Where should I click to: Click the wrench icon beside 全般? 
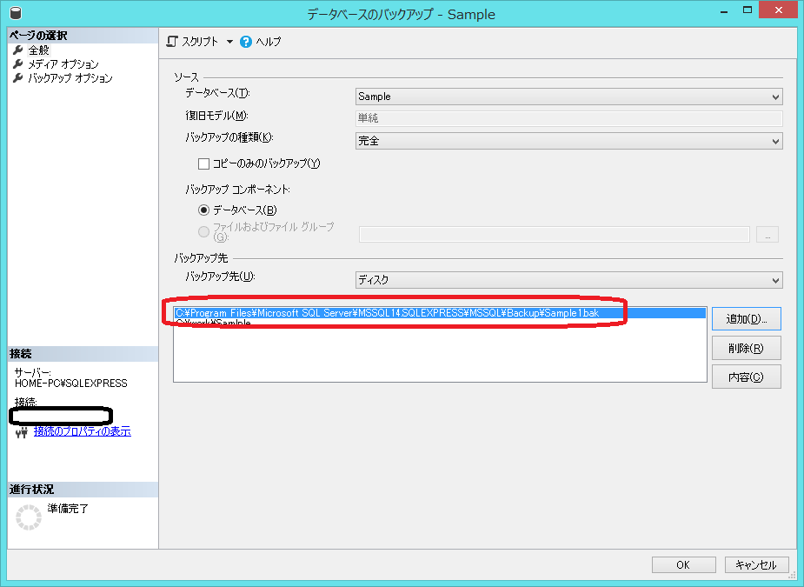click(18, 50)
